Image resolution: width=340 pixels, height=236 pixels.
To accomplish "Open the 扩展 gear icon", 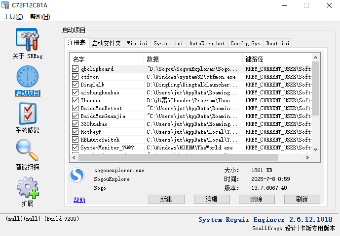I will click(x=28, y=187).
